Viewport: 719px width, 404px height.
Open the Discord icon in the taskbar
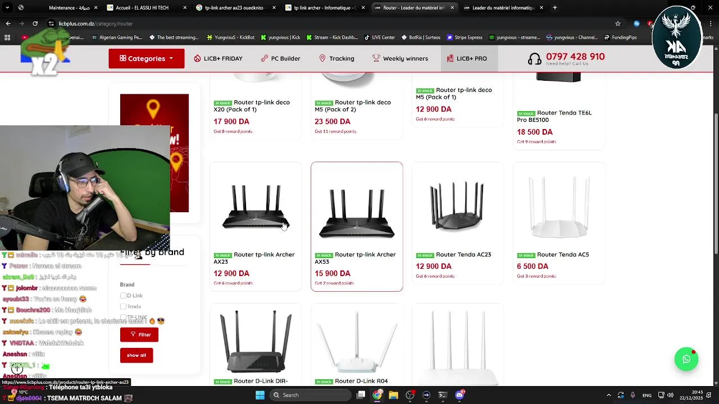(x=459, y=395)
